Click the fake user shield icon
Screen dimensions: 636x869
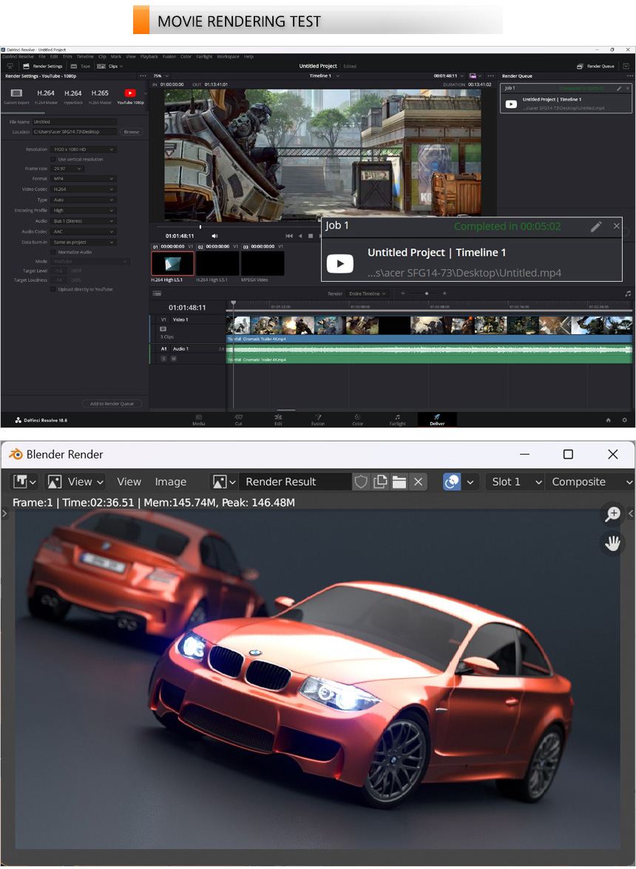[361, 481]
